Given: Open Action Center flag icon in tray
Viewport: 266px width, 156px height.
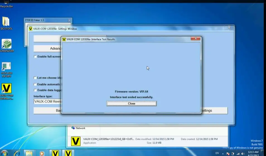Looking at the screenshot, I should pos(228,154).
